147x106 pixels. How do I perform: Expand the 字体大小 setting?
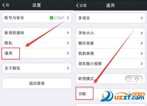tap(111, 33)
